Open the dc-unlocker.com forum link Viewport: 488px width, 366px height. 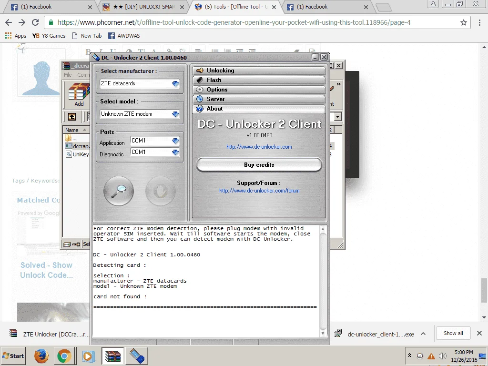coord(259,191)
